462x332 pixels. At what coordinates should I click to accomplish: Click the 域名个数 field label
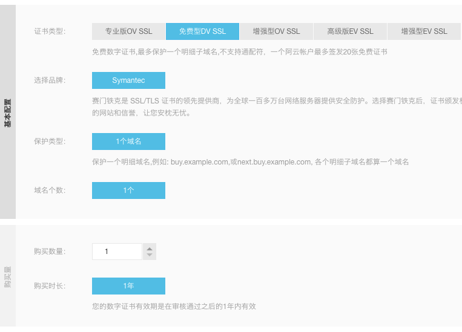pos(50,190)
